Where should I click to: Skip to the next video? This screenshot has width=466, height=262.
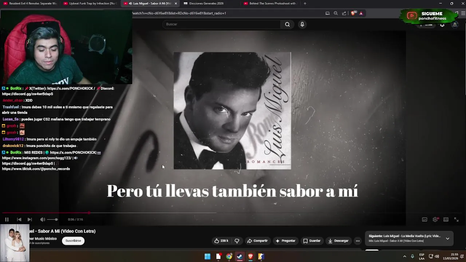[29, 219]
